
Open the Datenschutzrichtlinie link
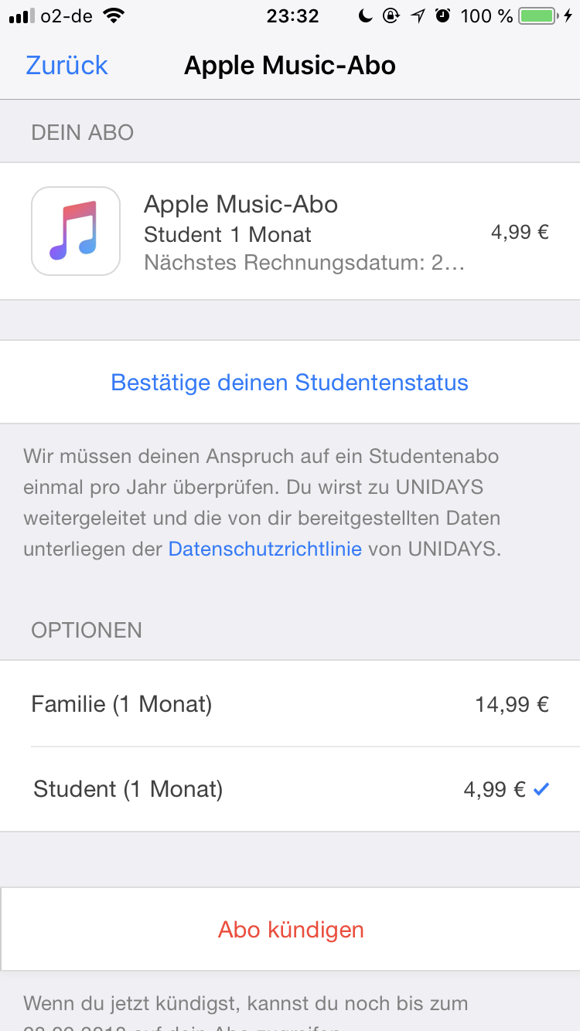click(264, 550)
